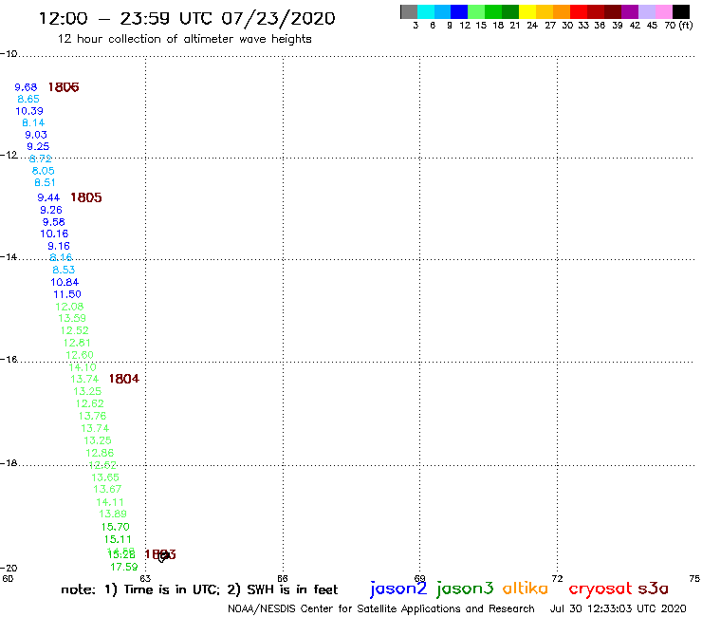Click wave height value 9.25
Viewport: 702px width, 617px height.
click(x=38, y=146)
